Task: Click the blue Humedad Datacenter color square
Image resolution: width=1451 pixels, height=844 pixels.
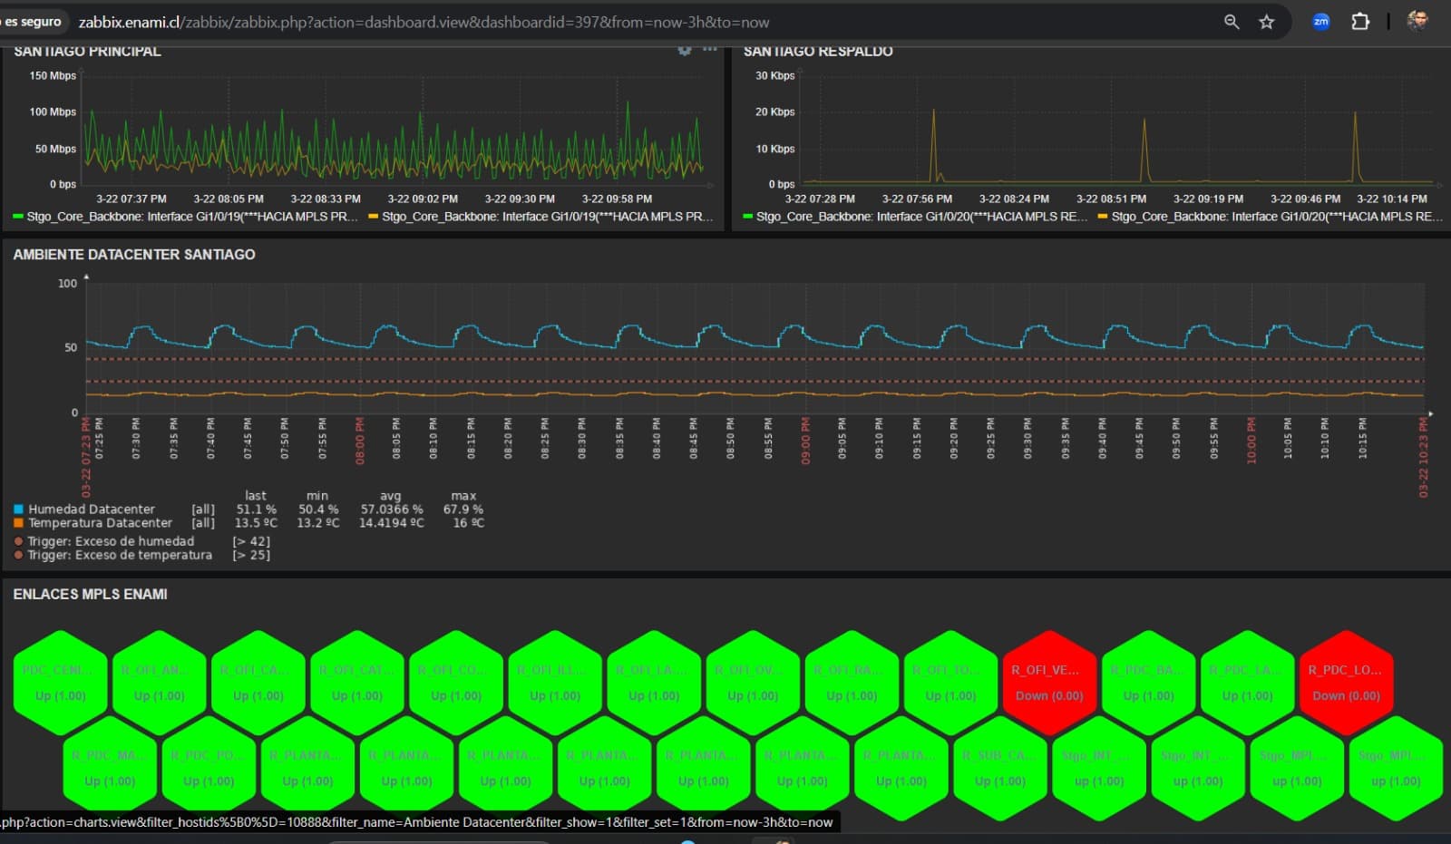Action: pyautogui.click(x=16, y=509)
